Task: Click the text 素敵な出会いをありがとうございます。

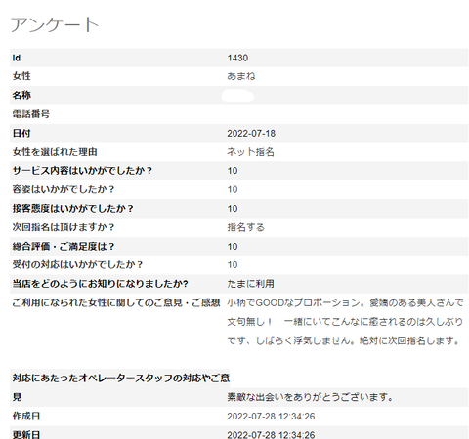Action: click(x=311, y=397)
